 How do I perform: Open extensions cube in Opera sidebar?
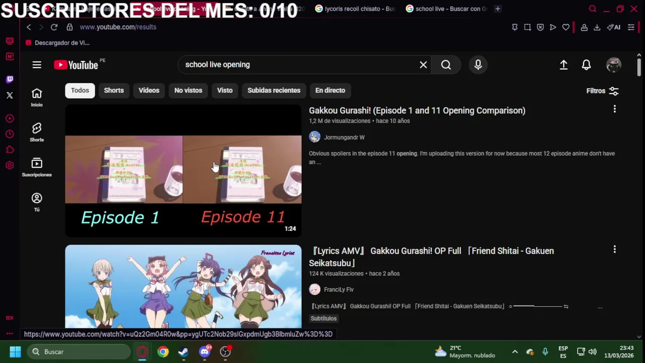[x=10, y=150]
